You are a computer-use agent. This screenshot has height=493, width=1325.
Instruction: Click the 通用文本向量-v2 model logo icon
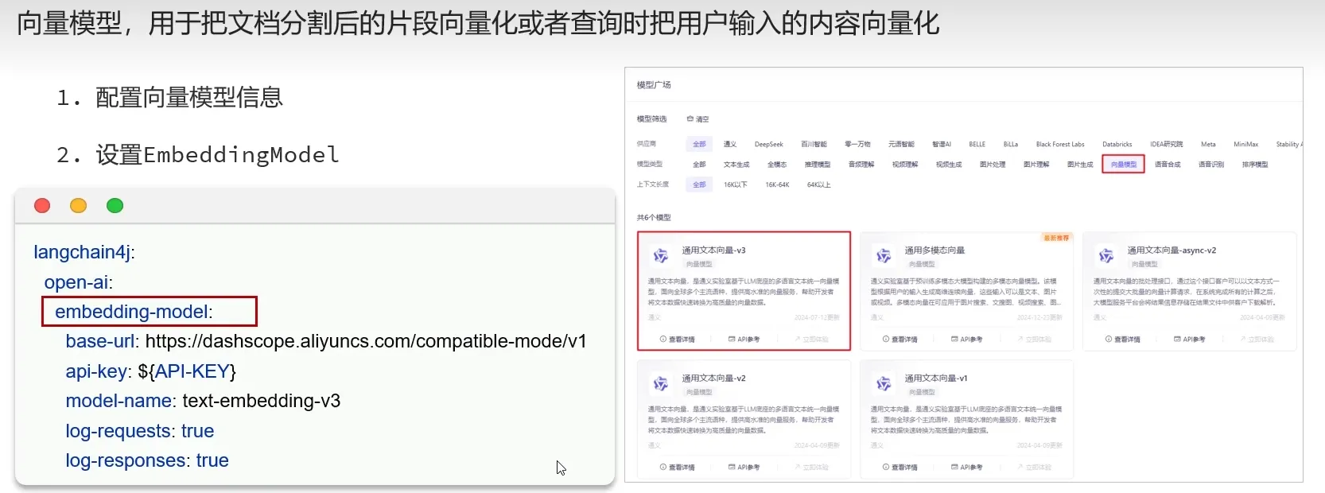[660, 383]
